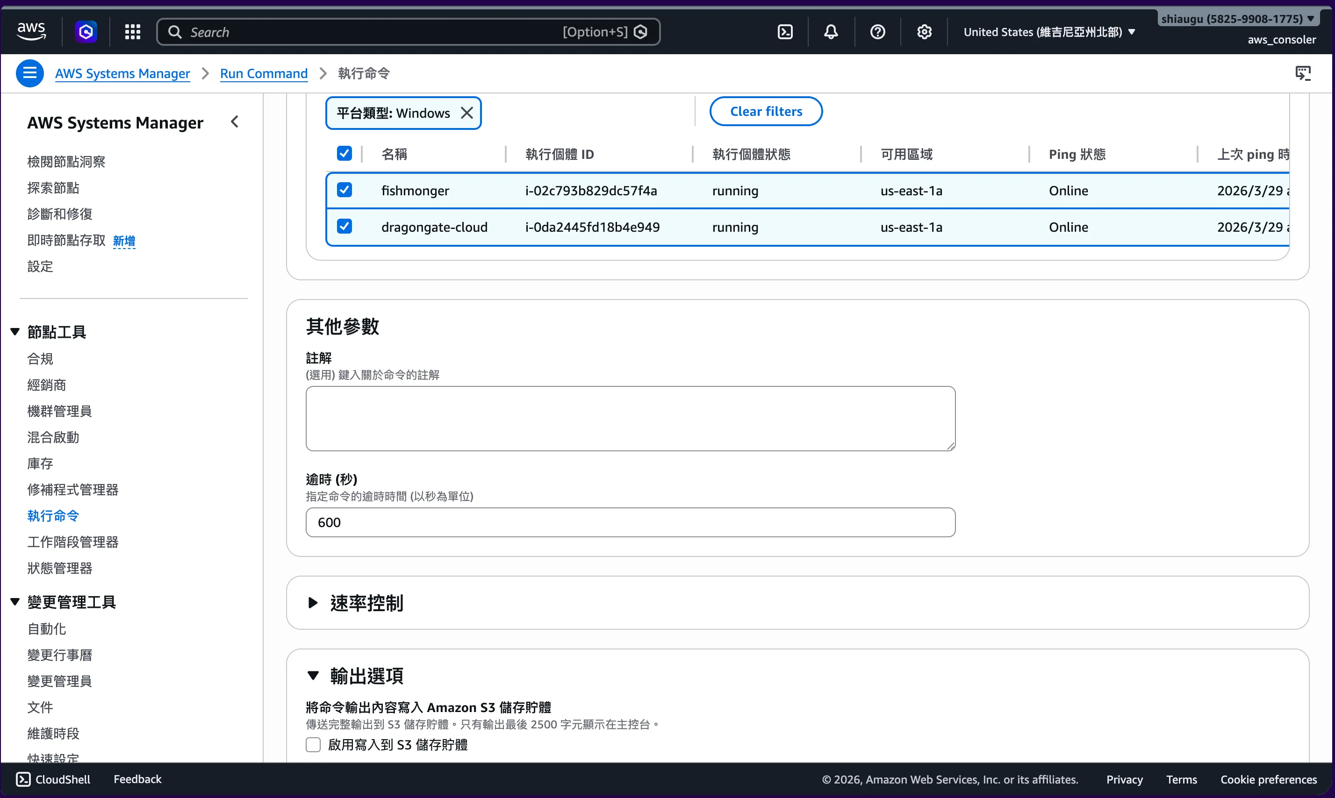Open 文件 in sidebar
This screenshot has height=798, width=1335.
pos(40,707)
